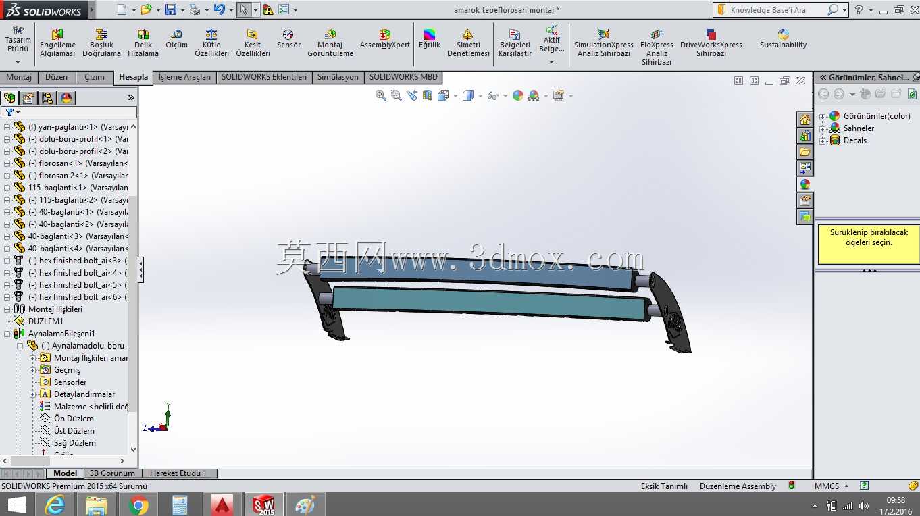Screen dimensions: 920x516
Task: Click the Undo arrow icon
Action: click(219, 9)
